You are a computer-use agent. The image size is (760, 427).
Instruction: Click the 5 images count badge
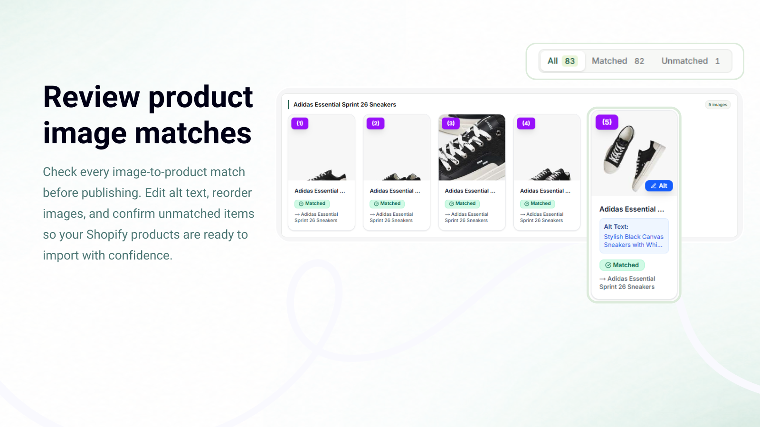(718, 105)
